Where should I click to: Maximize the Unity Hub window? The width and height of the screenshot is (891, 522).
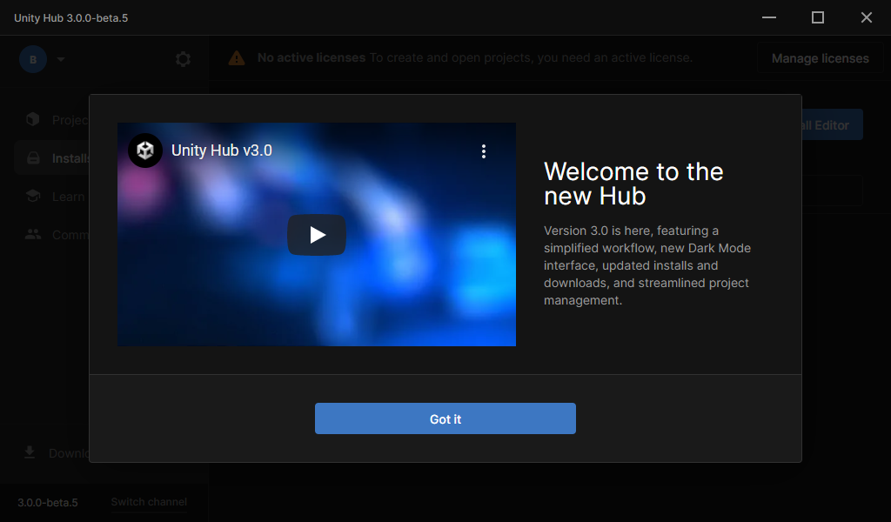(818, 17)
